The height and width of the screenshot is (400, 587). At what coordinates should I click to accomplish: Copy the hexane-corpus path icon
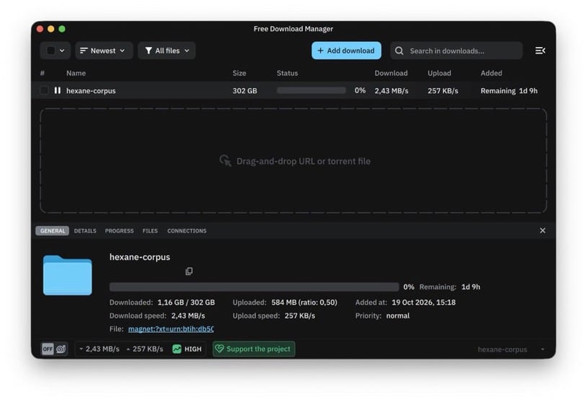[x=189, y=271]
